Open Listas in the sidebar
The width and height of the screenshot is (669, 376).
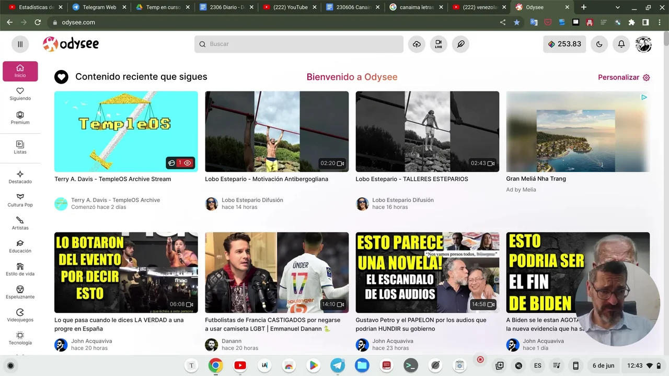pos(20,147)
